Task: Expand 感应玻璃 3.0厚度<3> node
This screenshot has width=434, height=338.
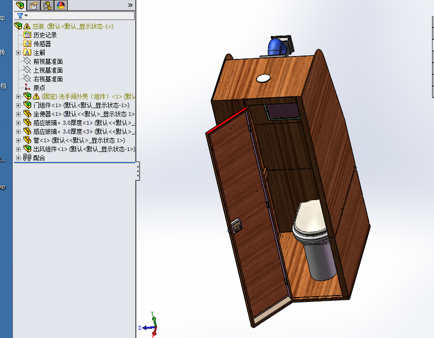Action: [x=18, y=132]
